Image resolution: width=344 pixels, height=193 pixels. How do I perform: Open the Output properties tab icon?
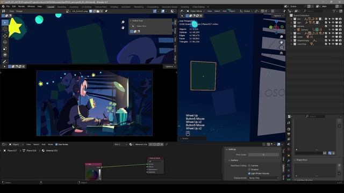pyautogui.click(x=289, y=134)
